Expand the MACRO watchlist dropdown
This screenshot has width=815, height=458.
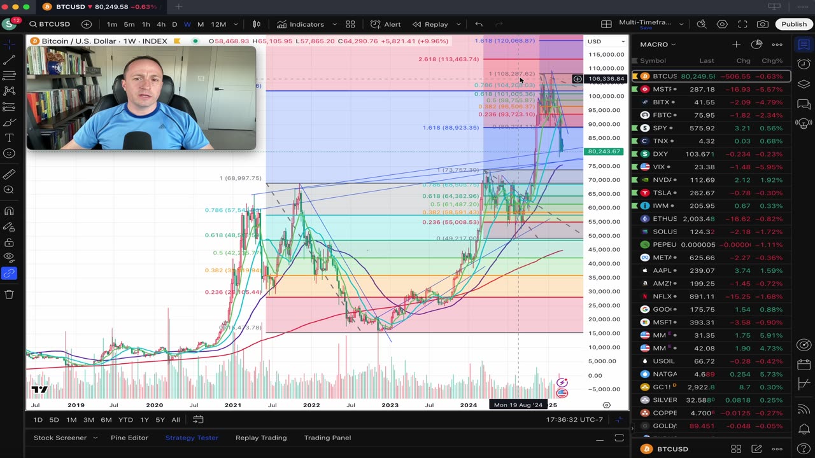point(658,45)
